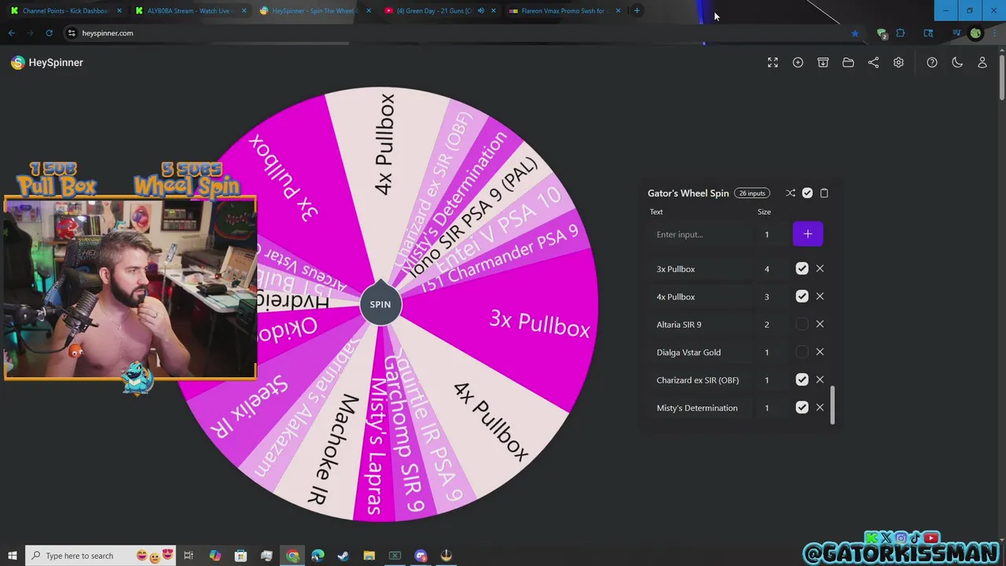Screen dimensions: 1006x566
Task: Add a new entry with purple plus button
Action: (x=808, y=234)
